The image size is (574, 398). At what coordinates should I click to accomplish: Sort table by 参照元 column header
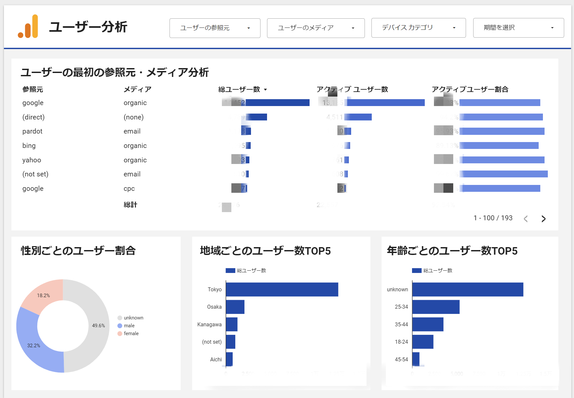click(x=33, y=89)
